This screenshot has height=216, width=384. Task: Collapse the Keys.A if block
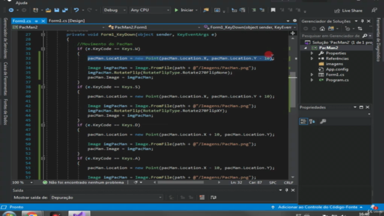tap(43, 158)
